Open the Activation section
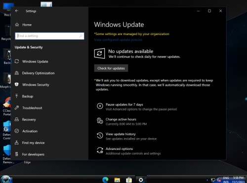 [x=30, y=131]
